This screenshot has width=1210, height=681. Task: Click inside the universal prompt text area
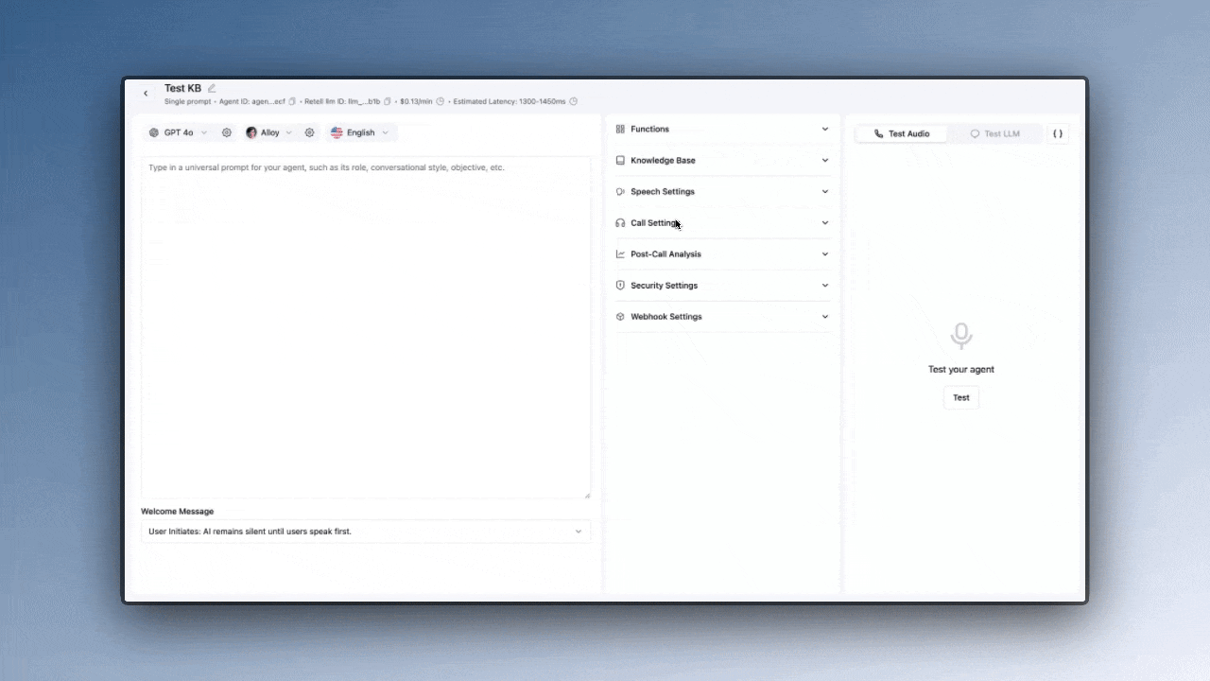tap(366, 327)
